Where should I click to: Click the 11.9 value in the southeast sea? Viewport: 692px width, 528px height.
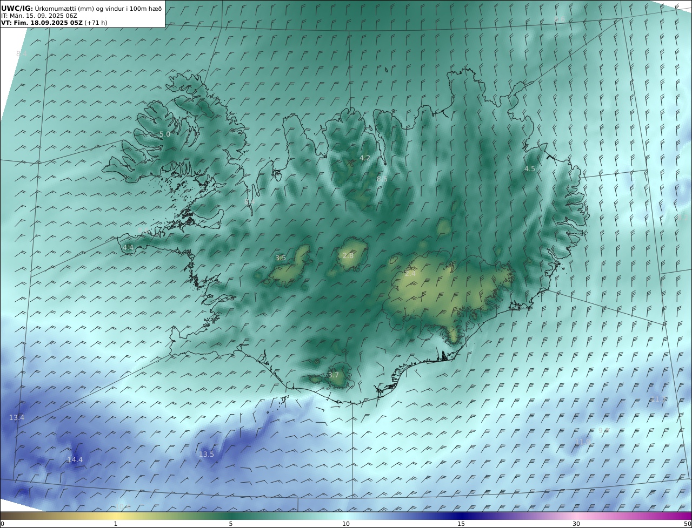583,442
